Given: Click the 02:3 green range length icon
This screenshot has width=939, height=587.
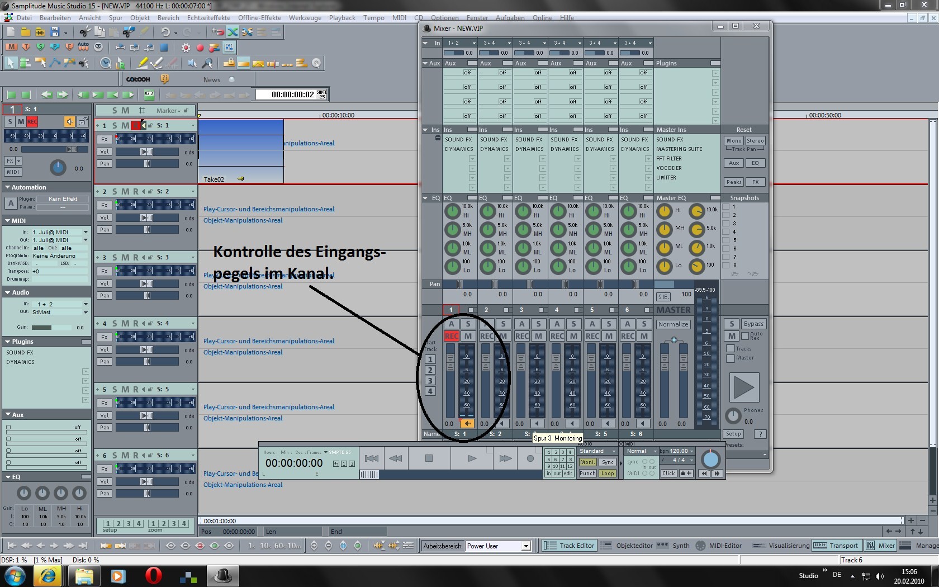Looking at the screenshot, I should [x=149, y=94].
